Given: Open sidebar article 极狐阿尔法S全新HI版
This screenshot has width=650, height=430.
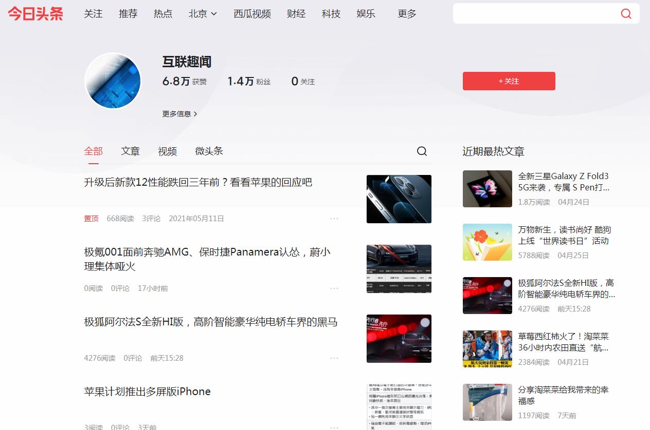Looking at the screenshot, I should [567, 288].
